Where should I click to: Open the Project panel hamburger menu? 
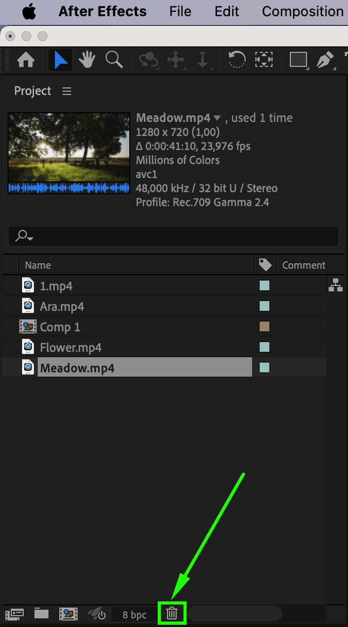[67, 91]
